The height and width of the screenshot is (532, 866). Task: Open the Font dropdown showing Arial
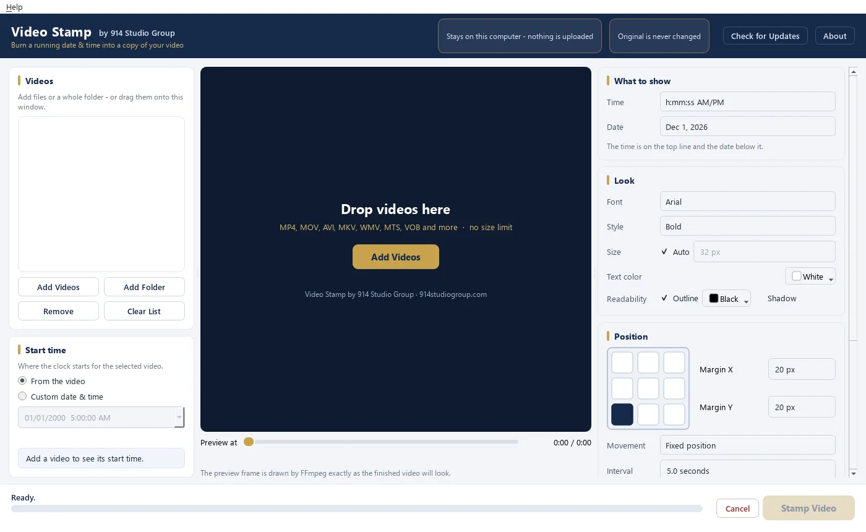[x=748, y=202]
